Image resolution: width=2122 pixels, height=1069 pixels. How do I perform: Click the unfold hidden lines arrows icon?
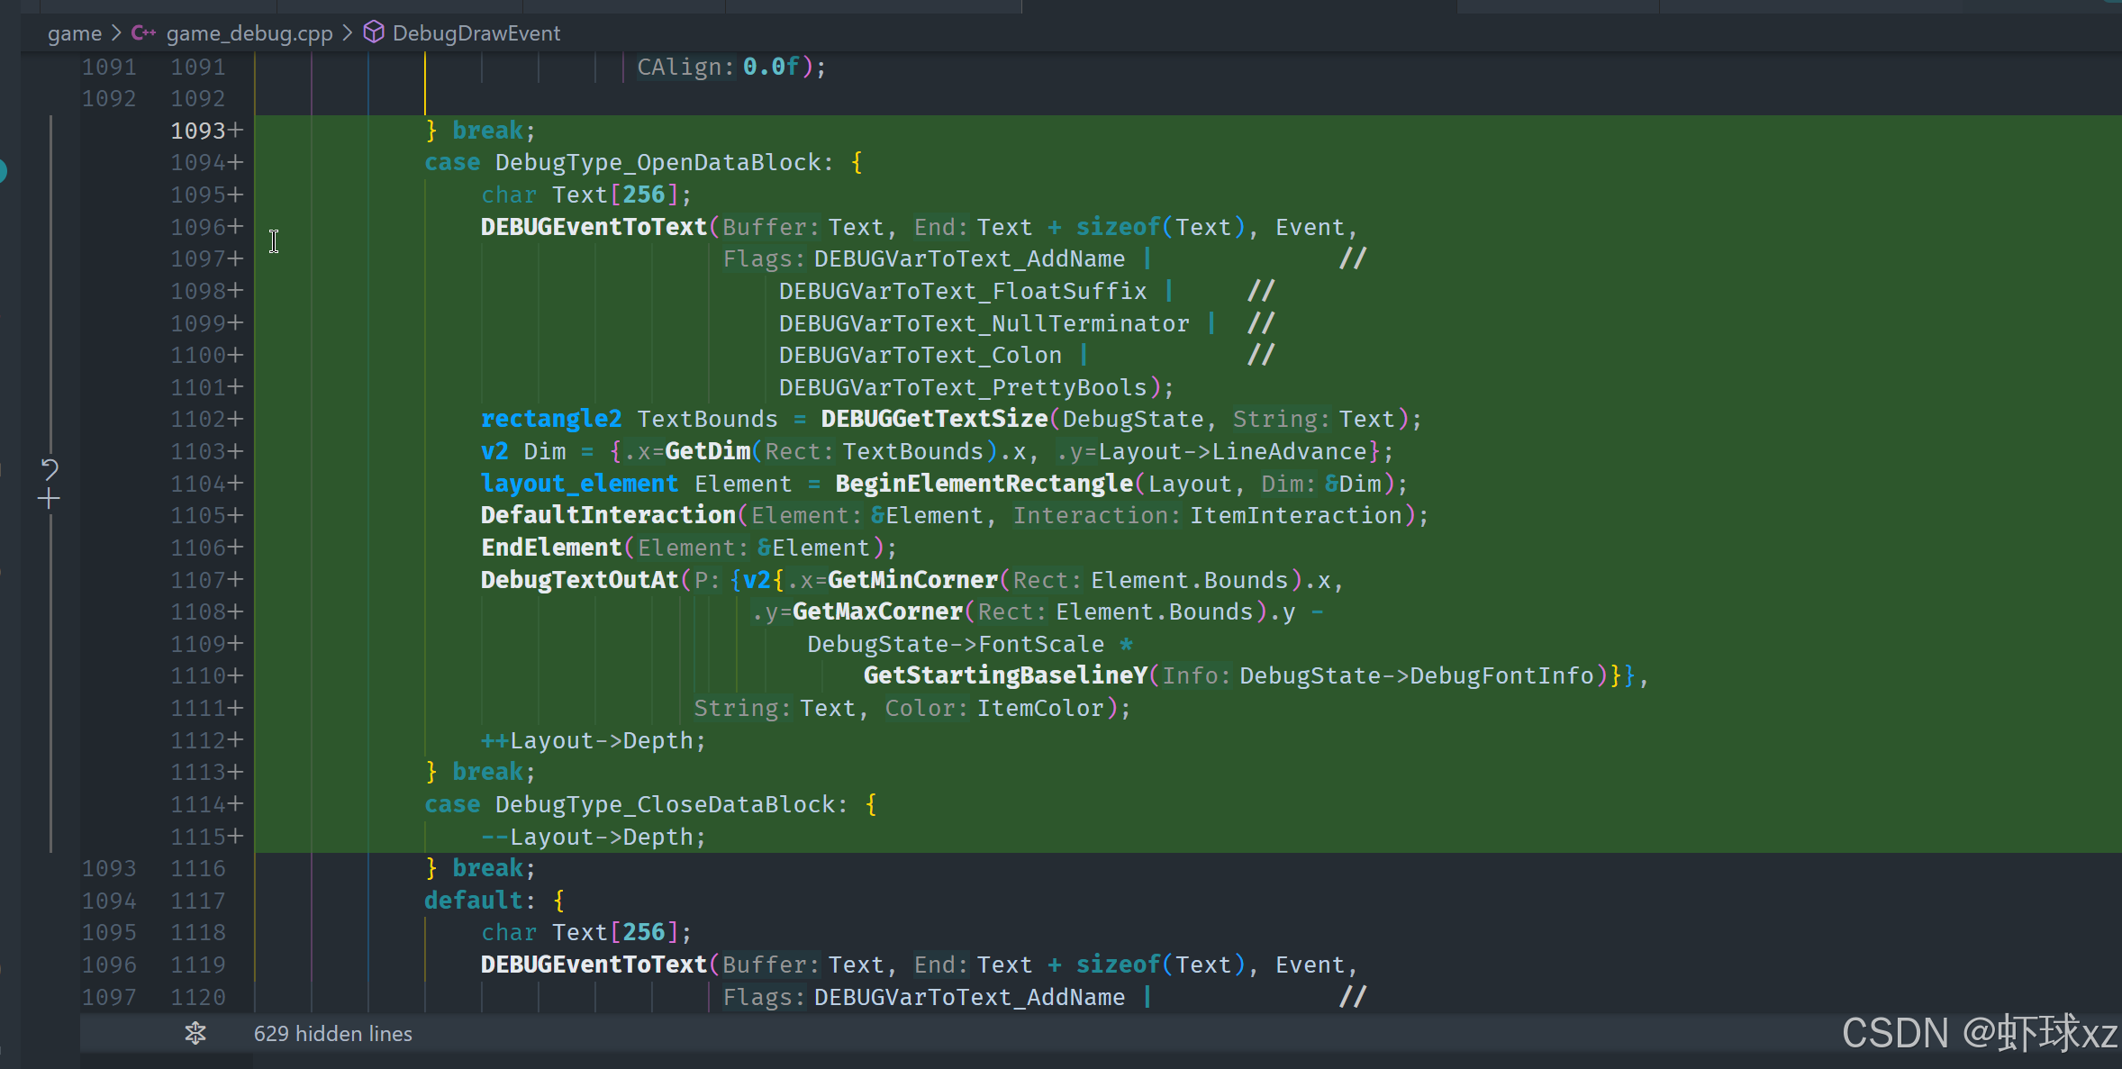click(x=195, y=1033)
